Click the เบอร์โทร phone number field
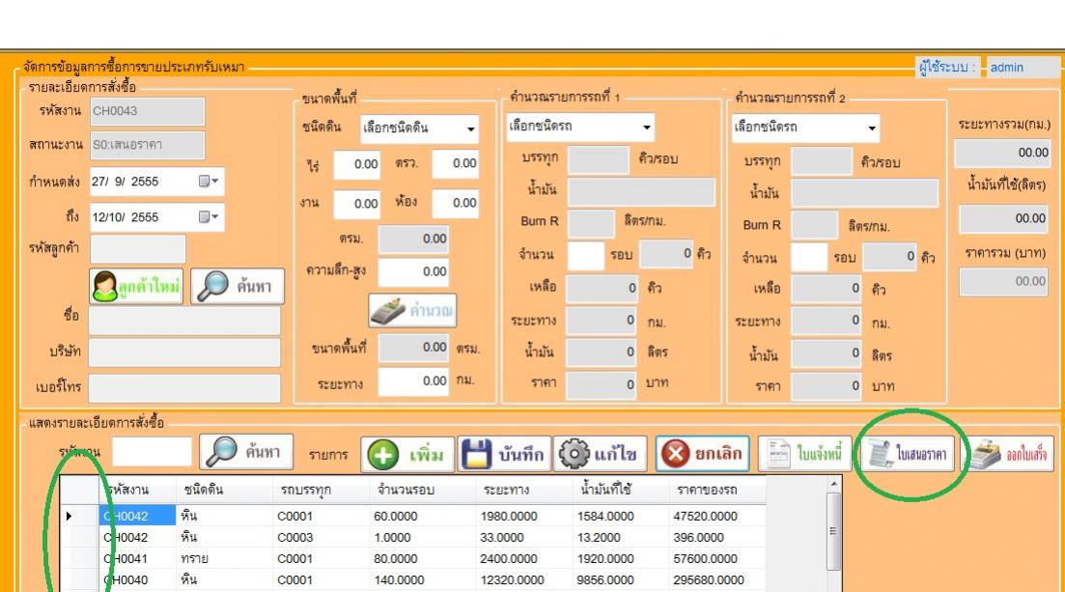Image resolution: width=1065 pixels, height=592 pixels. pos(184,388)
